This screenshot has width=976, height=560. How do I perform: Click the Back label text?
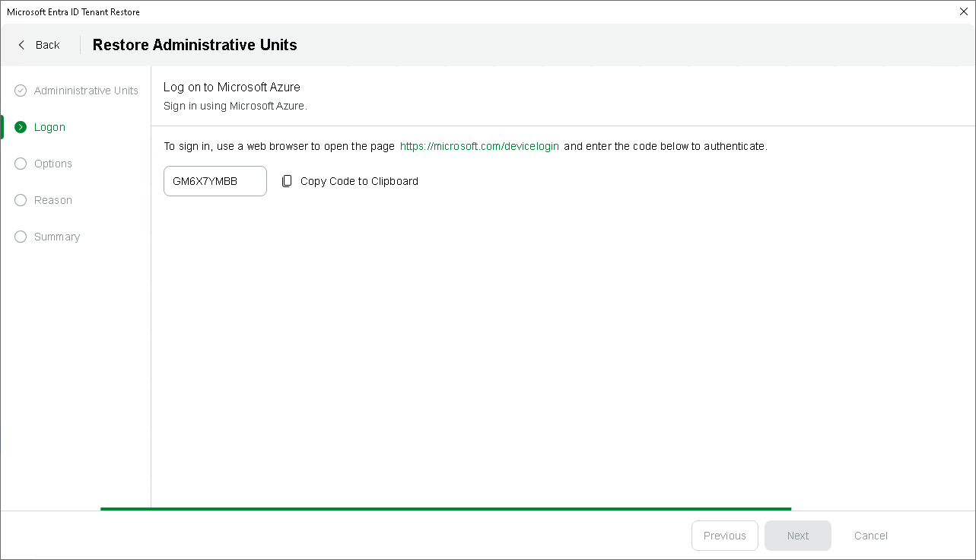click(47, 45)
